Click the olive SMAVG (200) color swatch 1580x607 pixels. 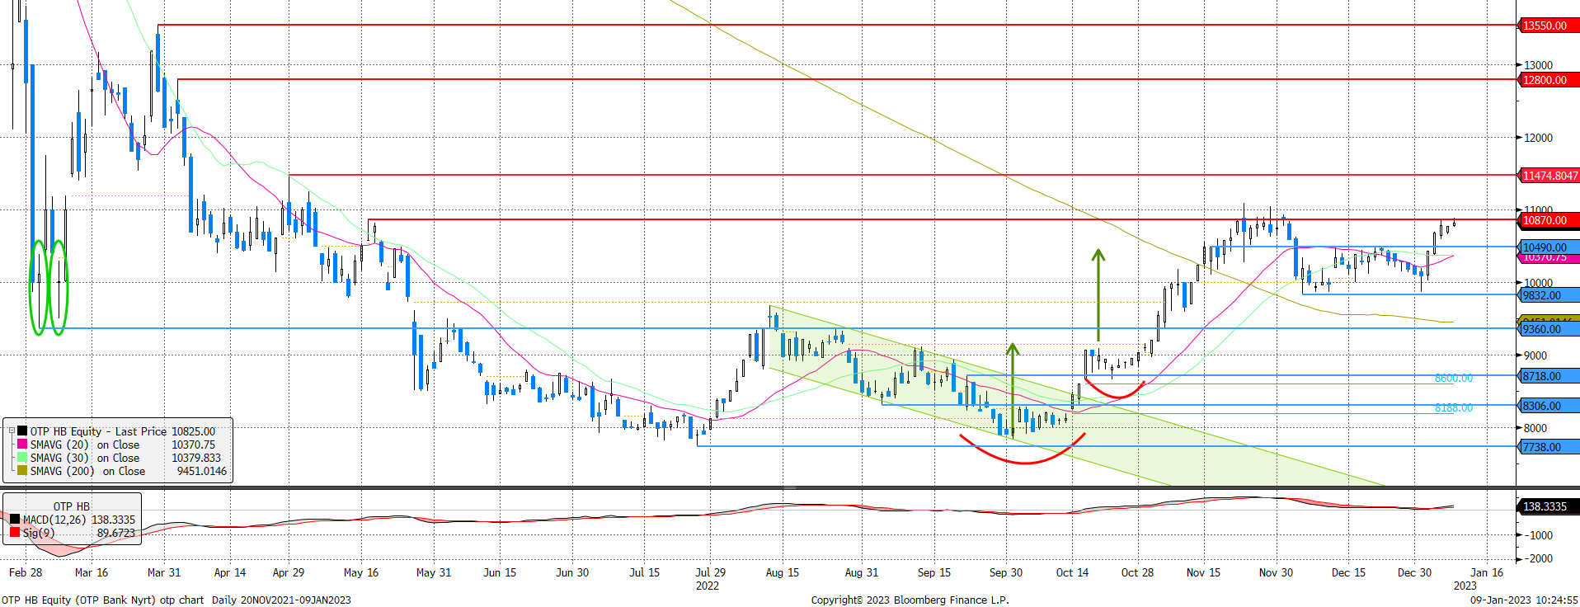coord(22,471)
